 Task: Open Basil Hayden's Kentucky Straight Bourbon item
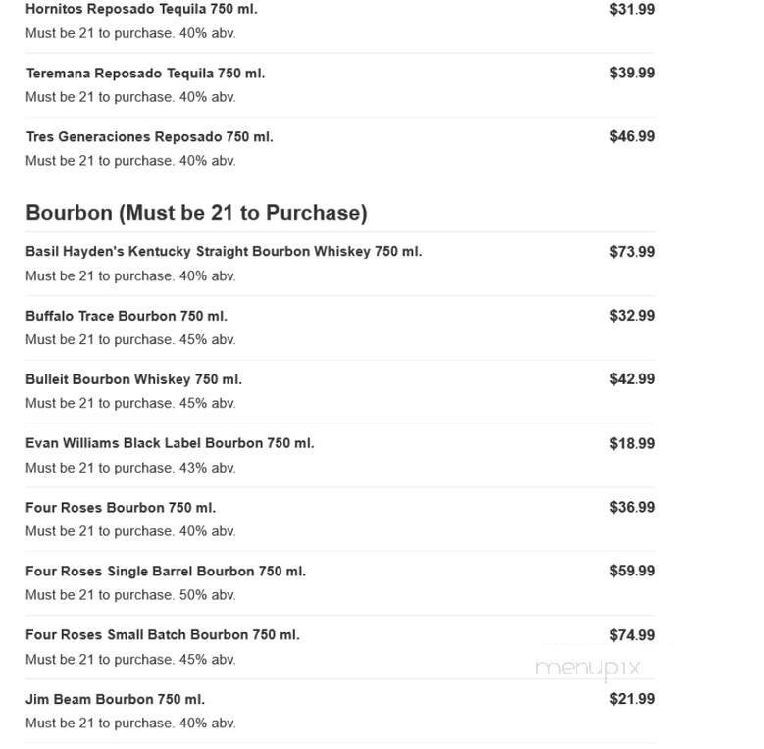[224, 252]
